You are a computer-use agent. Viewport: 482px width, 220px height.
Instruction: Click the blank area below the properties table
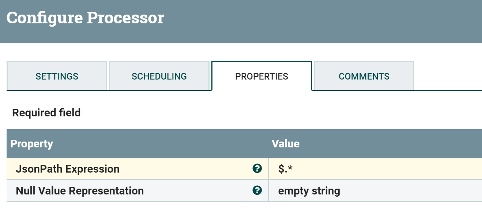tap(241, 212)
